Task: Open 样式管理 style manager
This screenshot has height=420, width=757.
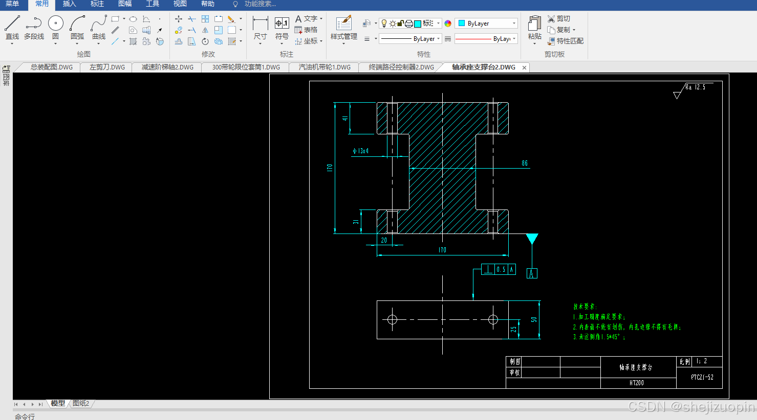Action: 344,28
